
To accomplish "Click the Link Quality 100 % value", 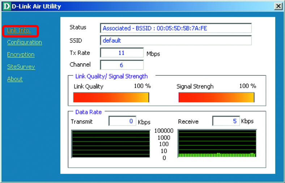I will pyautogui.click(x=142, y=86).
